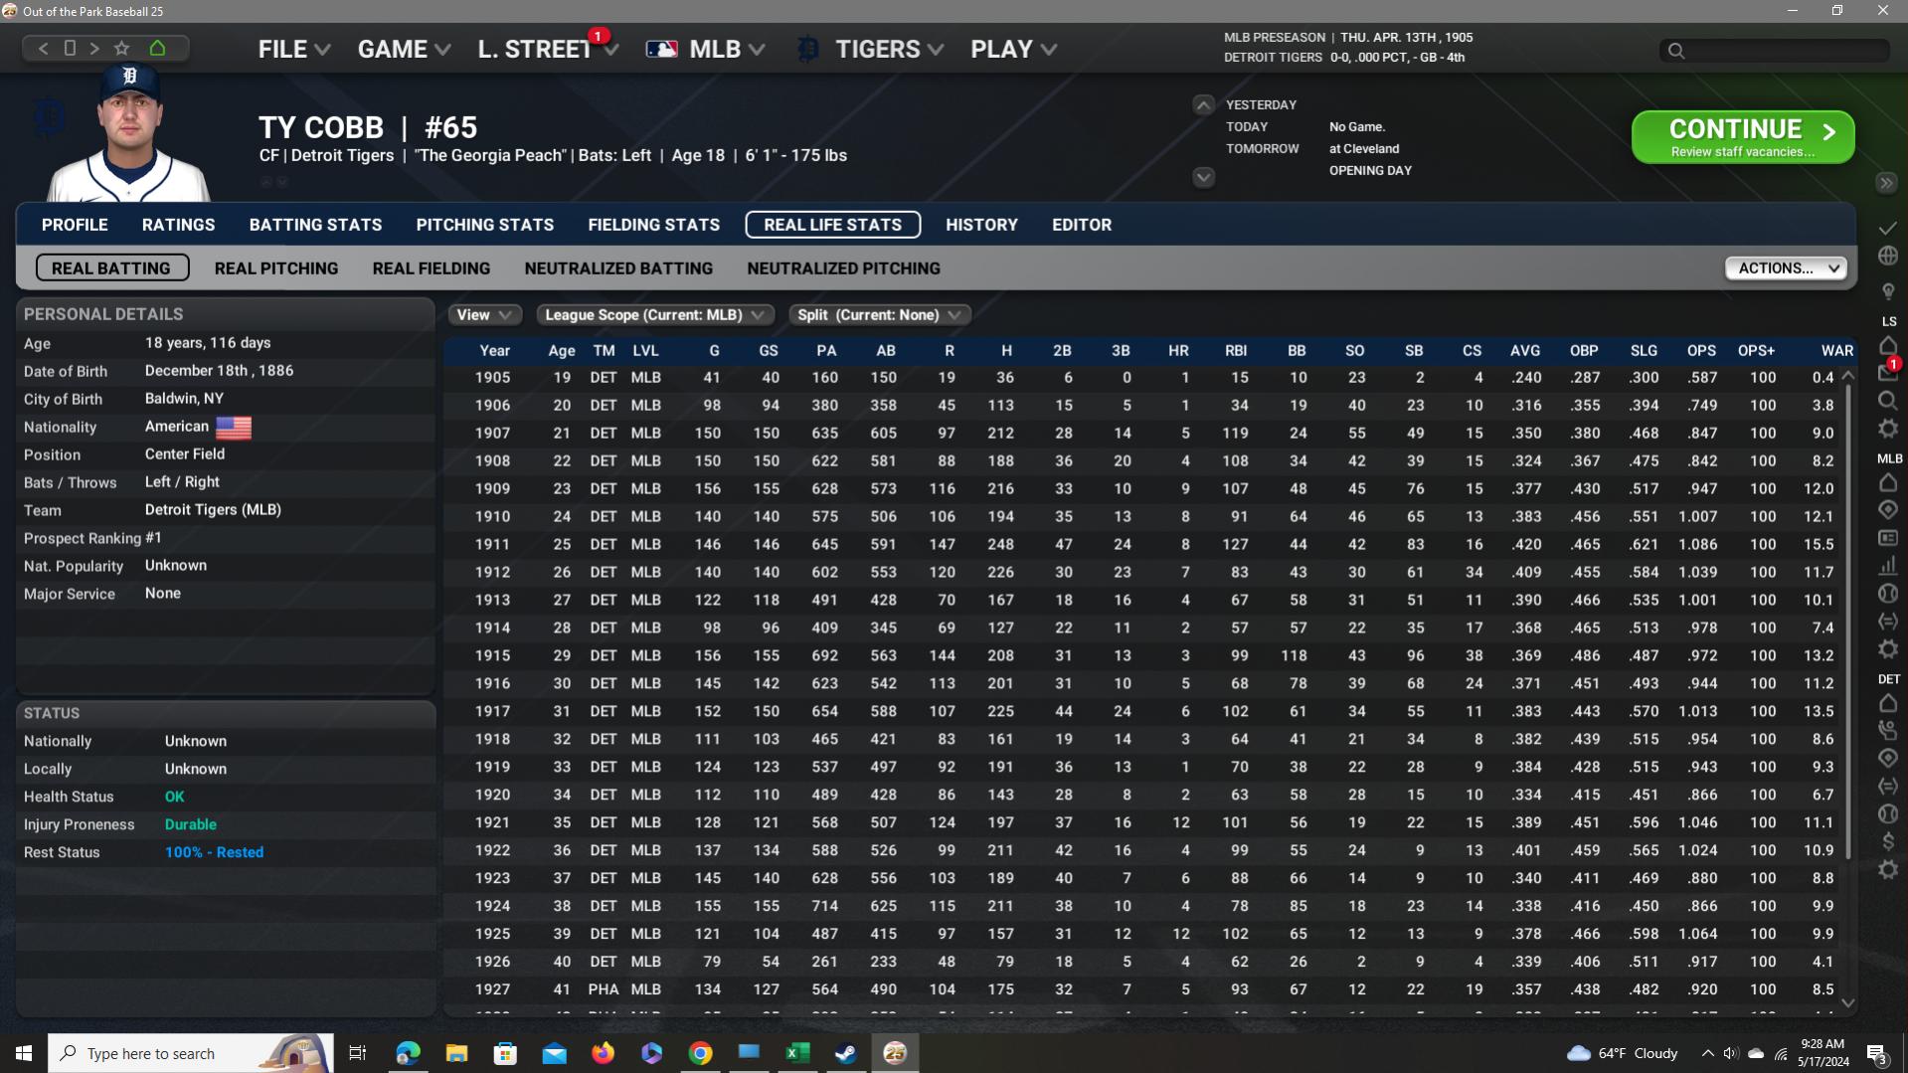Click the checkmark icon in the right sidebar

point(1888,228)
